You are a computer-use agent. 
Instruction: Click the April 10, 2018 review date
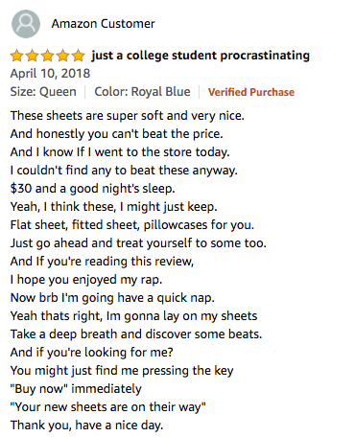(x=50, y=74)
